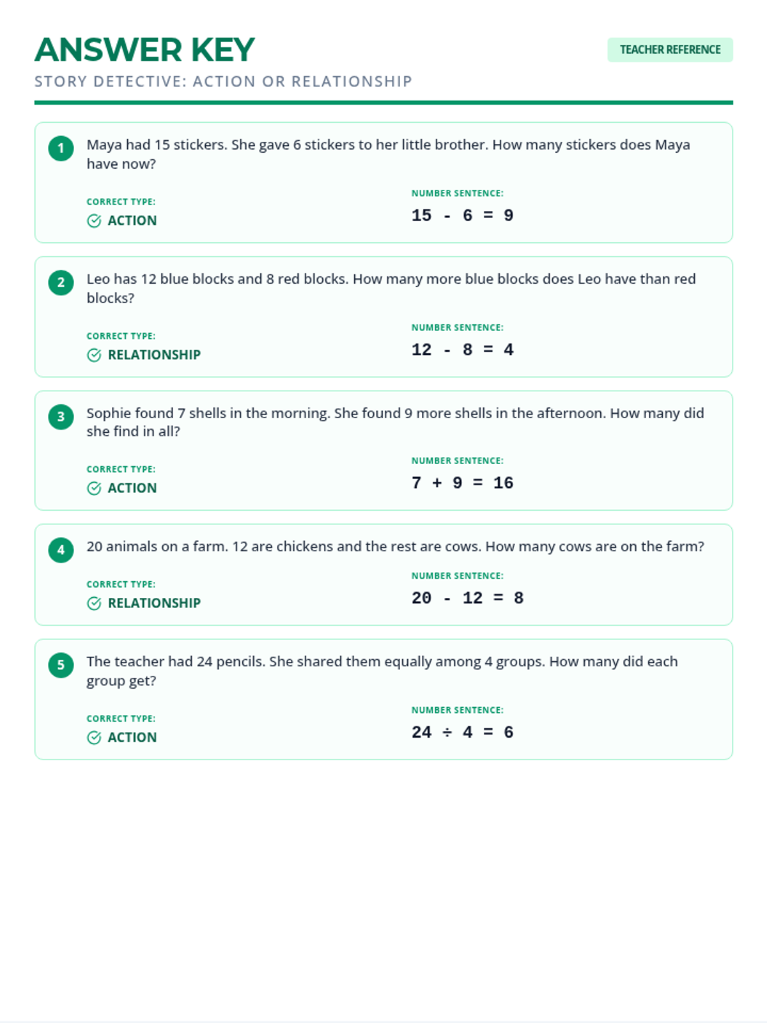Click the number sentence 12 - 8 = 4
The width and height of the screenshot is (767, 1023).
pos(462,350)
